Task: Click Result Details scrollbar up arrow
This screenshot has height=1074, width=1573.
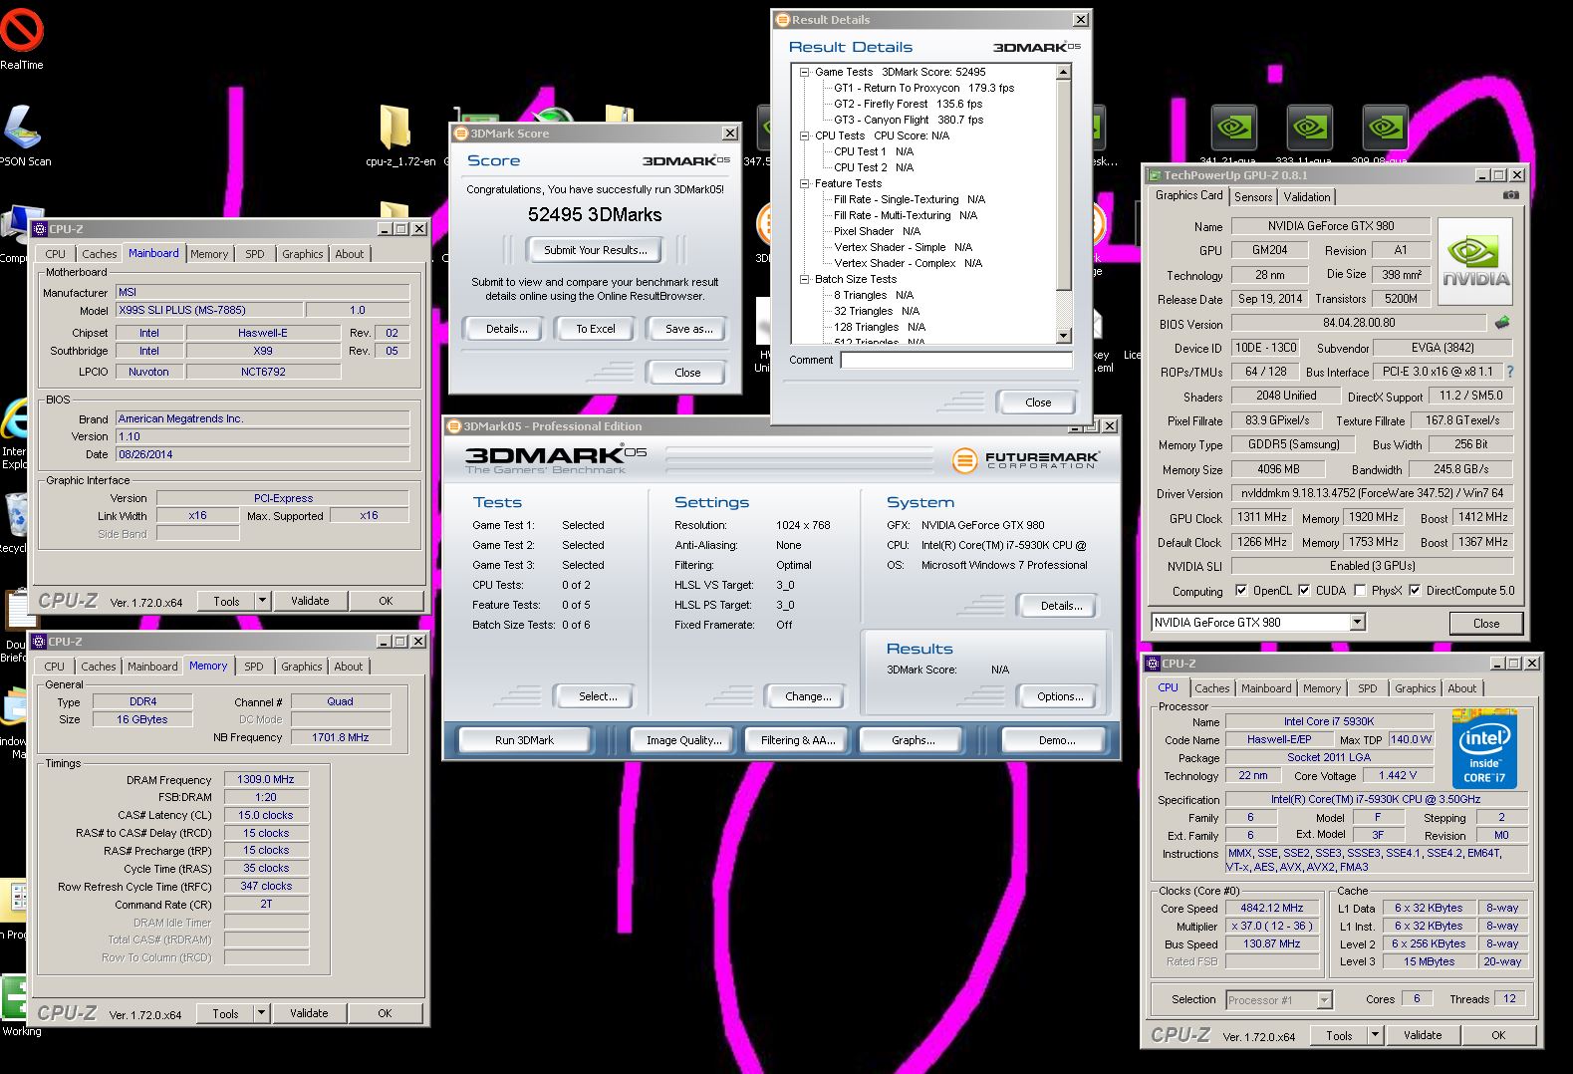Action: 1063,72
